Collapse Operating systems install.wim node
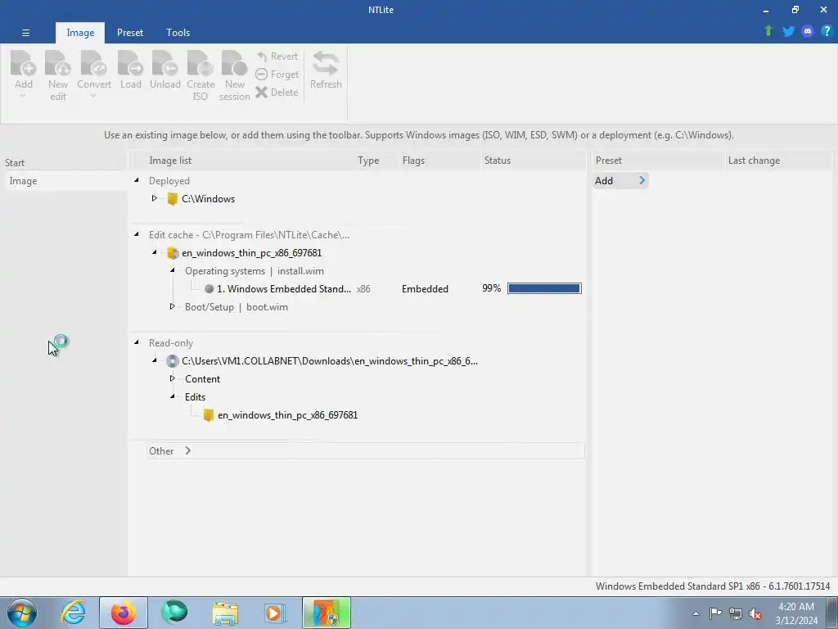Screen dimensions: 838x629 tap(173, 270)
